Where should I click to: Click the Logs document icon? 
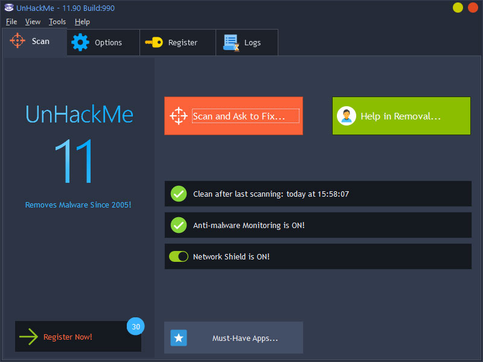point(231,43)
